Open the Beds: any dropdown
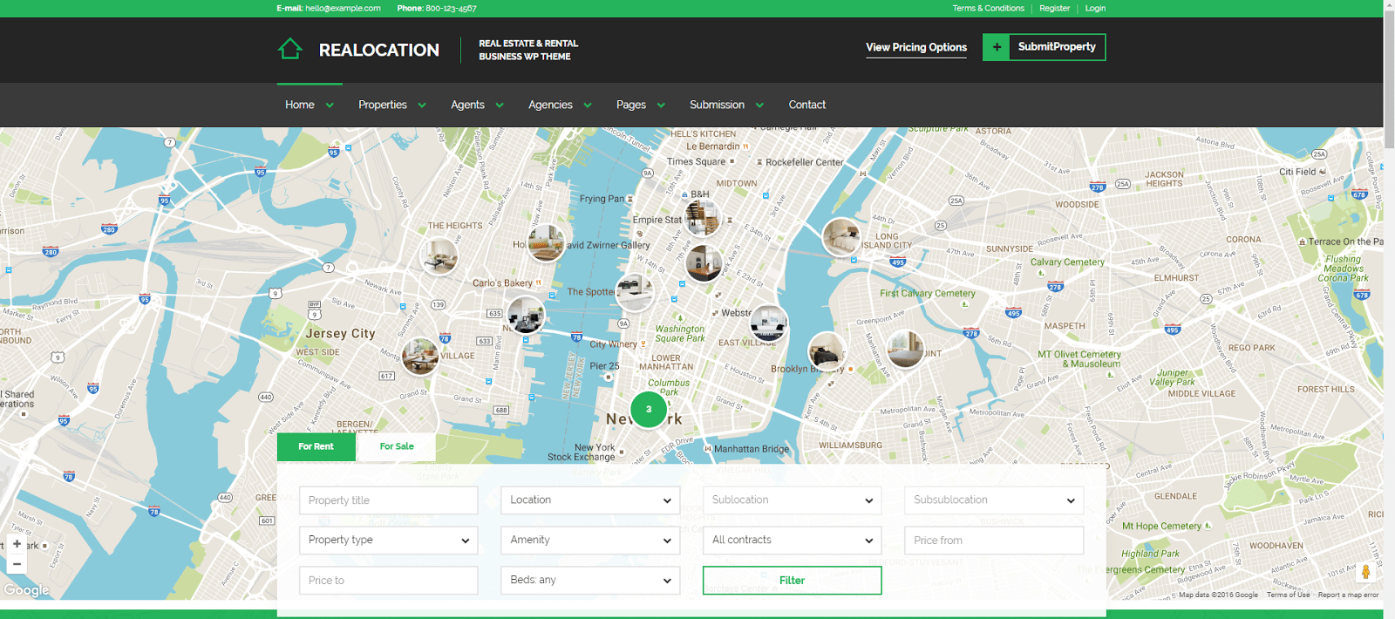Viewport: 1395px width, 619px height. [x=590, y=581]
